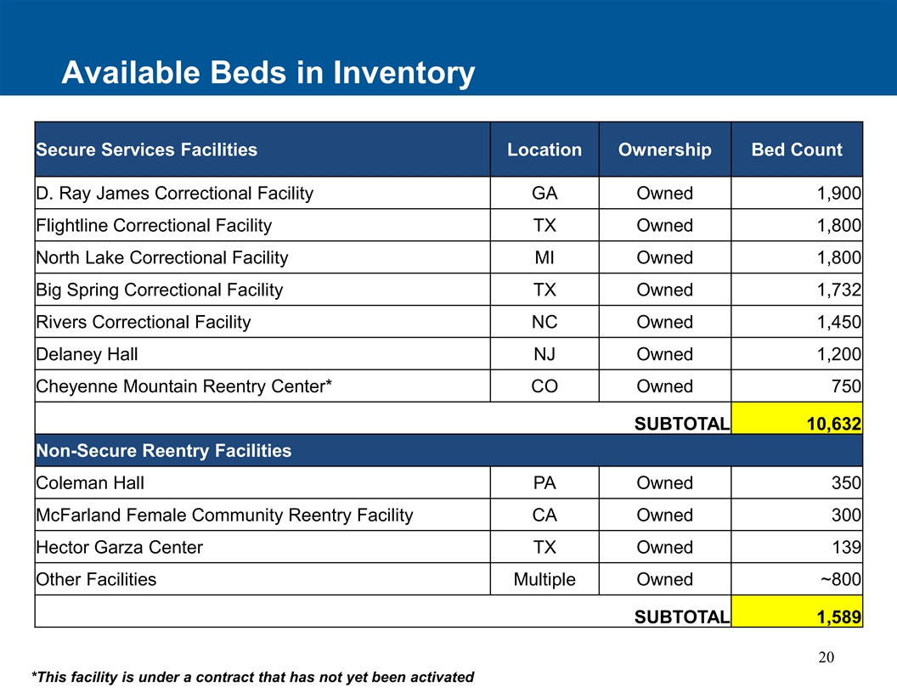
Task: Click the Coleman Hall cell
Action: click(90, 483)
